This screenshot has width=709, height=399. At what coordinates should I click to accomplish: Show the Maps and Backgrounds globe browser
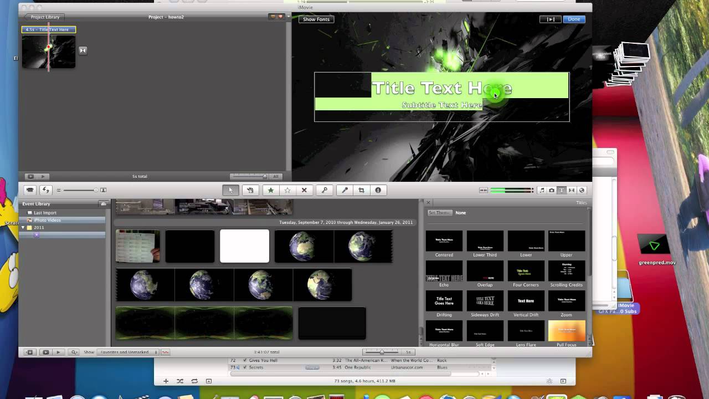pyautogui.click(x=582, y=190)
